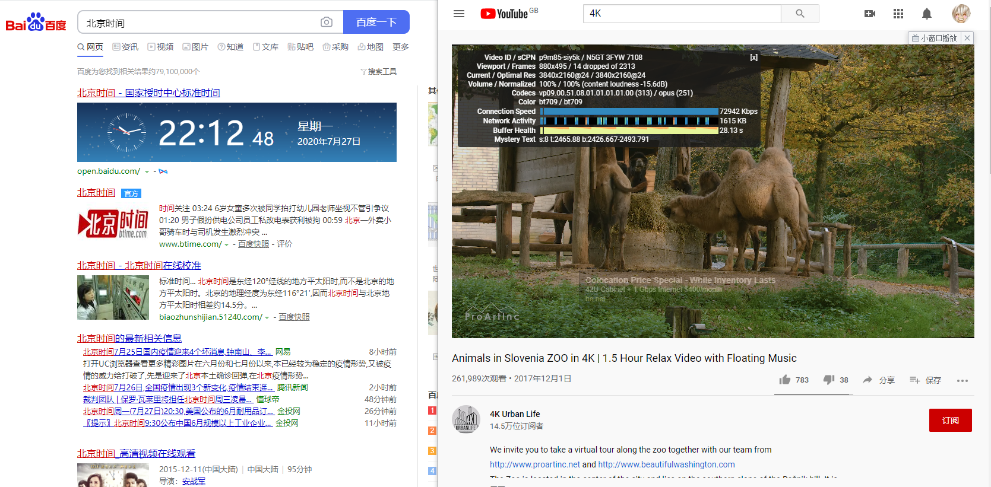Click the 小窗口播放 mini-player button
This screenshot has width=991, height=487.
935,38
